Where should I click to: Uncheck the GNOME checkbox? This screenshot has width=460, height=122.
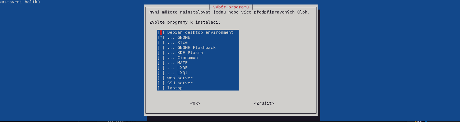coord(161,37)
